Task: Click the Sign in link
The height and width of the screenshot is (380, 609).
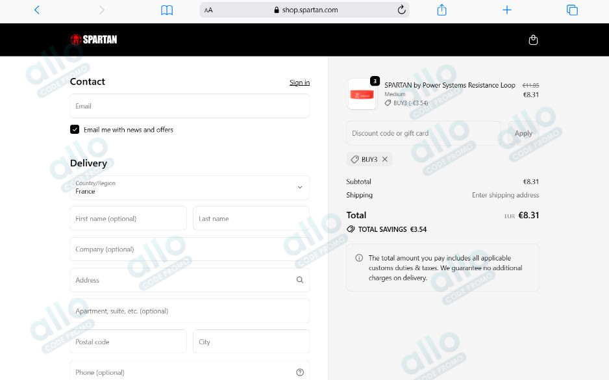Action: [x=299, y=82]
